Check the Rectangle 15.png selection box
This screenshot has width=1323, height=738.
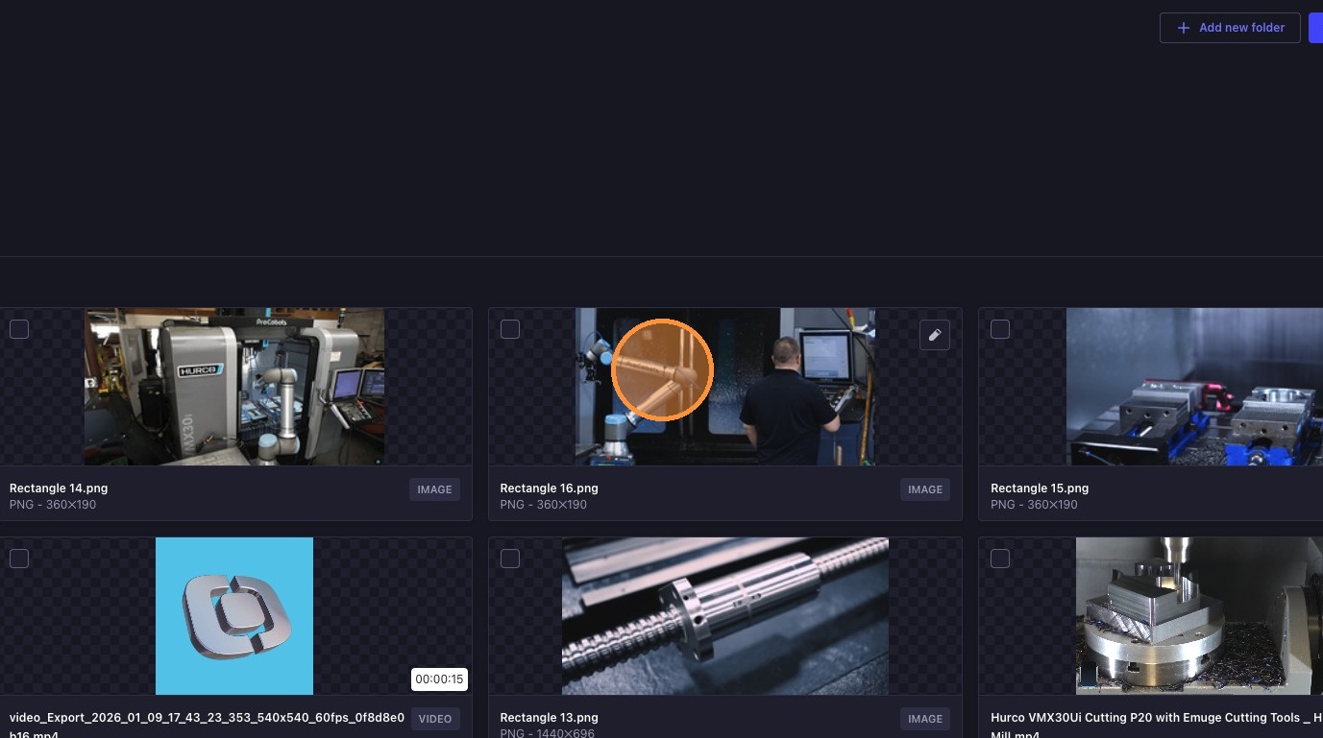(1000, 329)
